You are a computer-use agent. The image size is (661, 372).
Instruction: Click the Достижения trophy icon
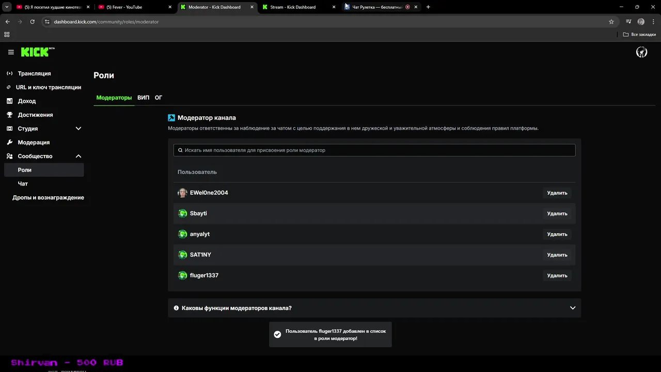tap(9, 115)
